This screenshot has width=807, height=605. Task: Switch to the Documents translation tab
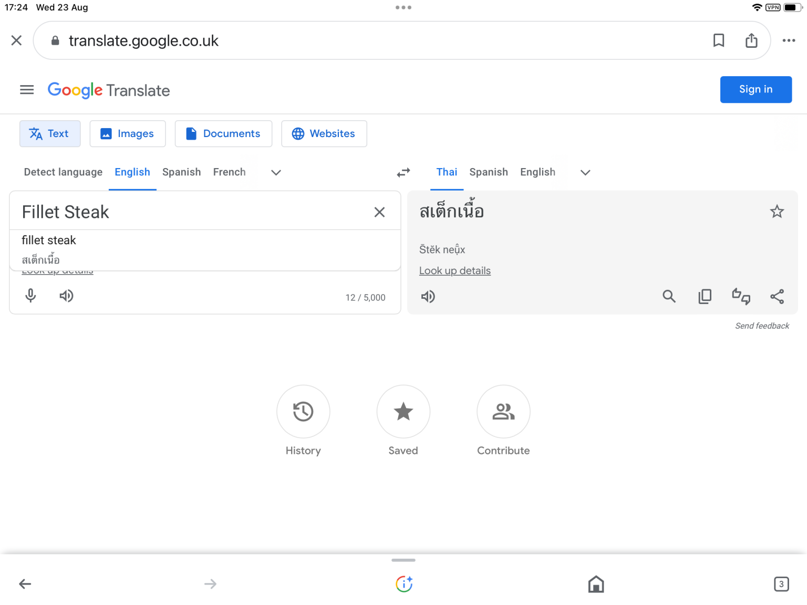click(223, 134)
